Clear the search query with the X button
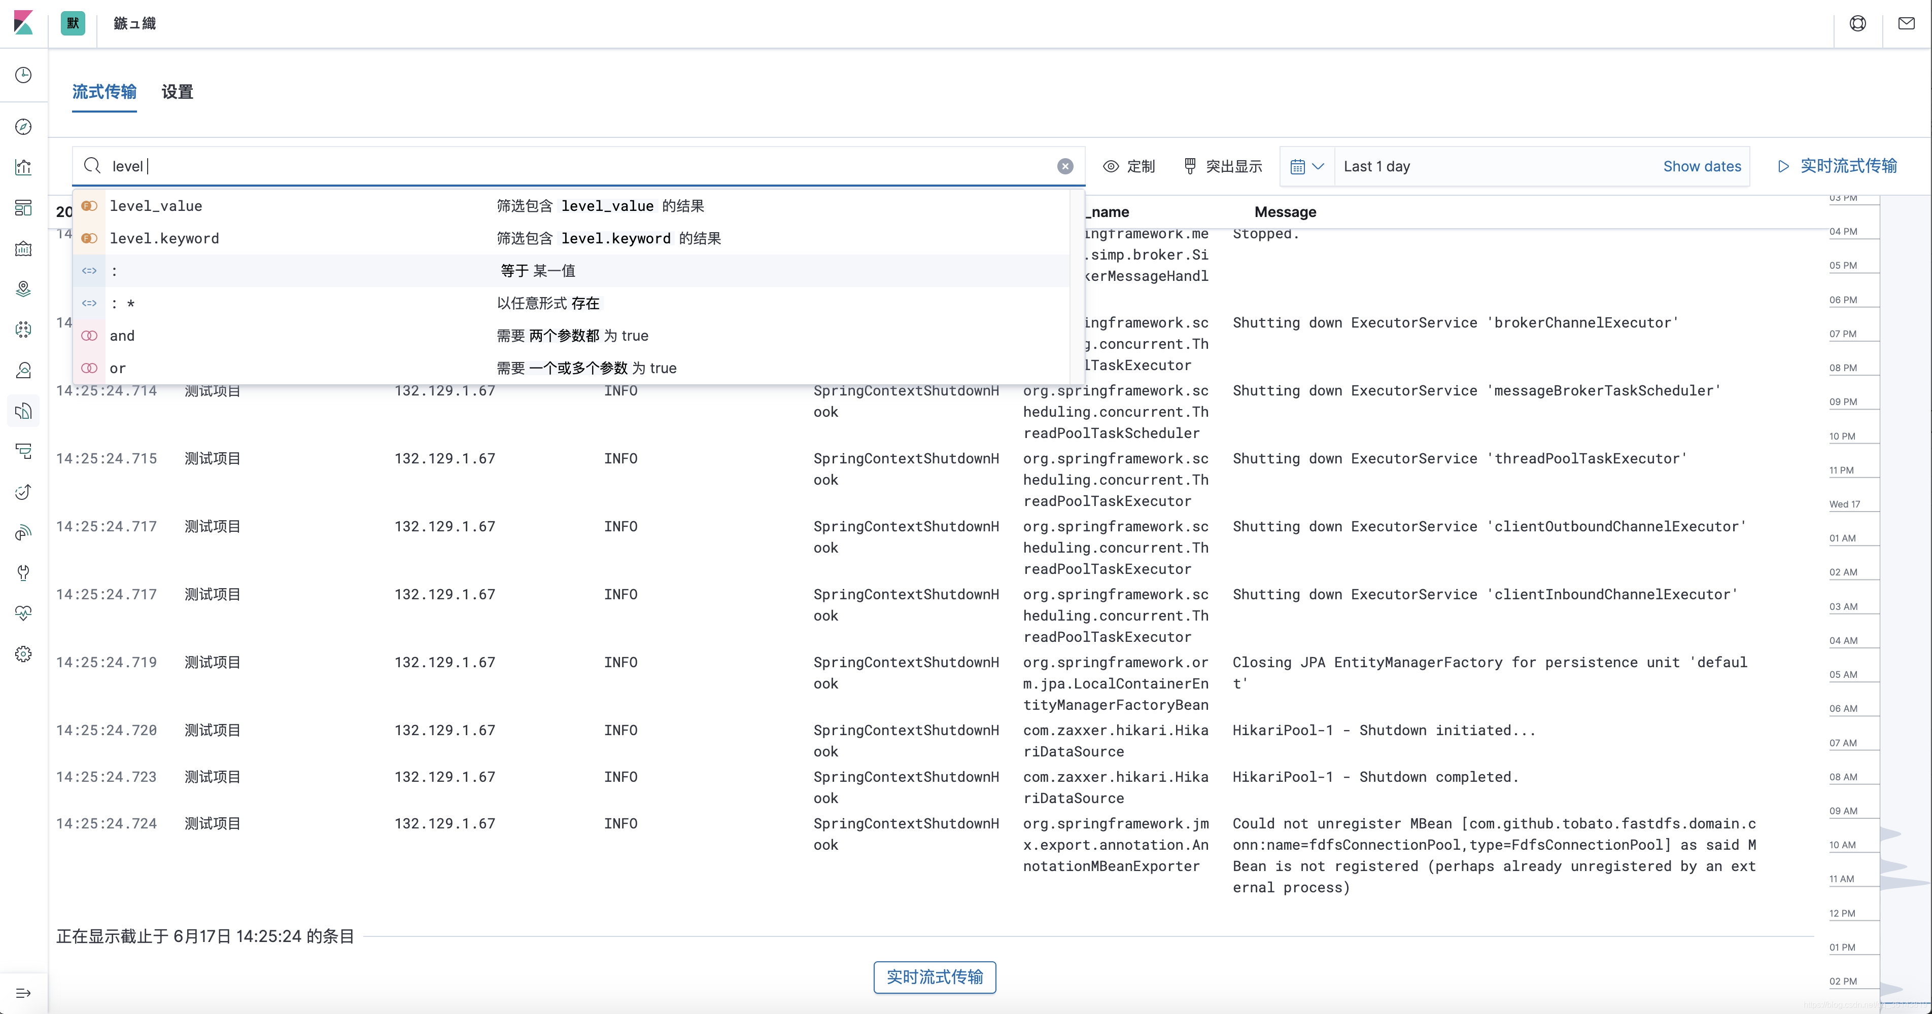Viewport: 1932px width, 1014px height. coord(1065,166)
